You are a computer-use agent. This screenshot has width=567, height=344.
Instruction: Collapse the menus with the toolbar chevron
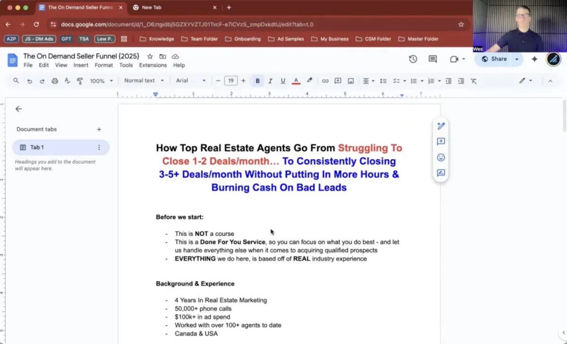(x=550, y=81)
